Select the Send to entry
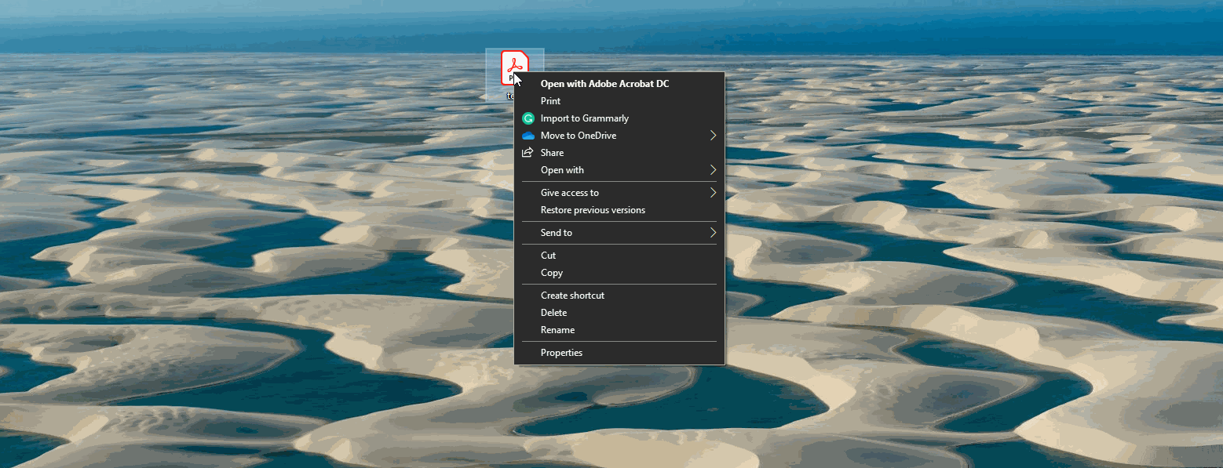This screenshot has height=468, width=1223. point(619,233)
